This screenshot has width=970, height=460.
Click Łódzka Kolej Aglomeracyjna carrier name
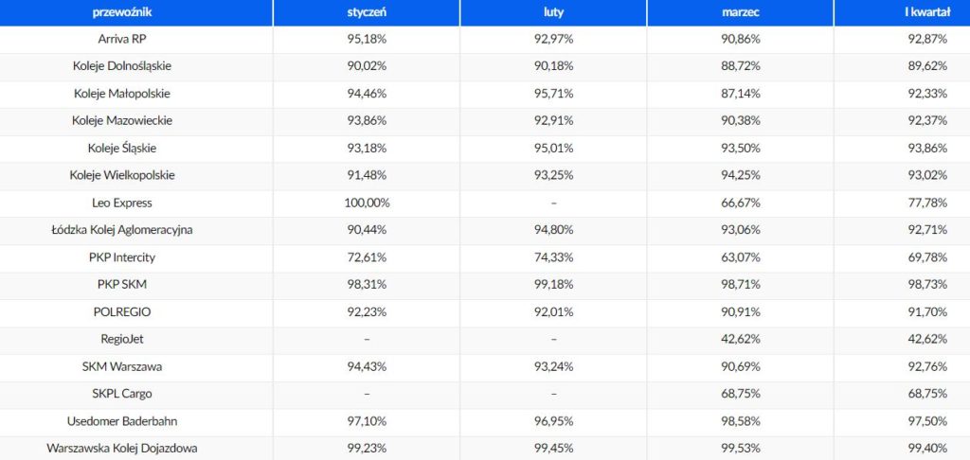(x=122, y=230)
